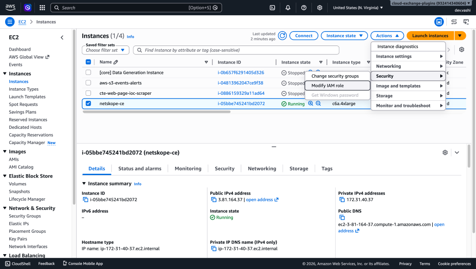Viewport: 476px width, 269px height.
Task: Check the cte-web-page-ioc-scraper row
Action: [88, 93]
